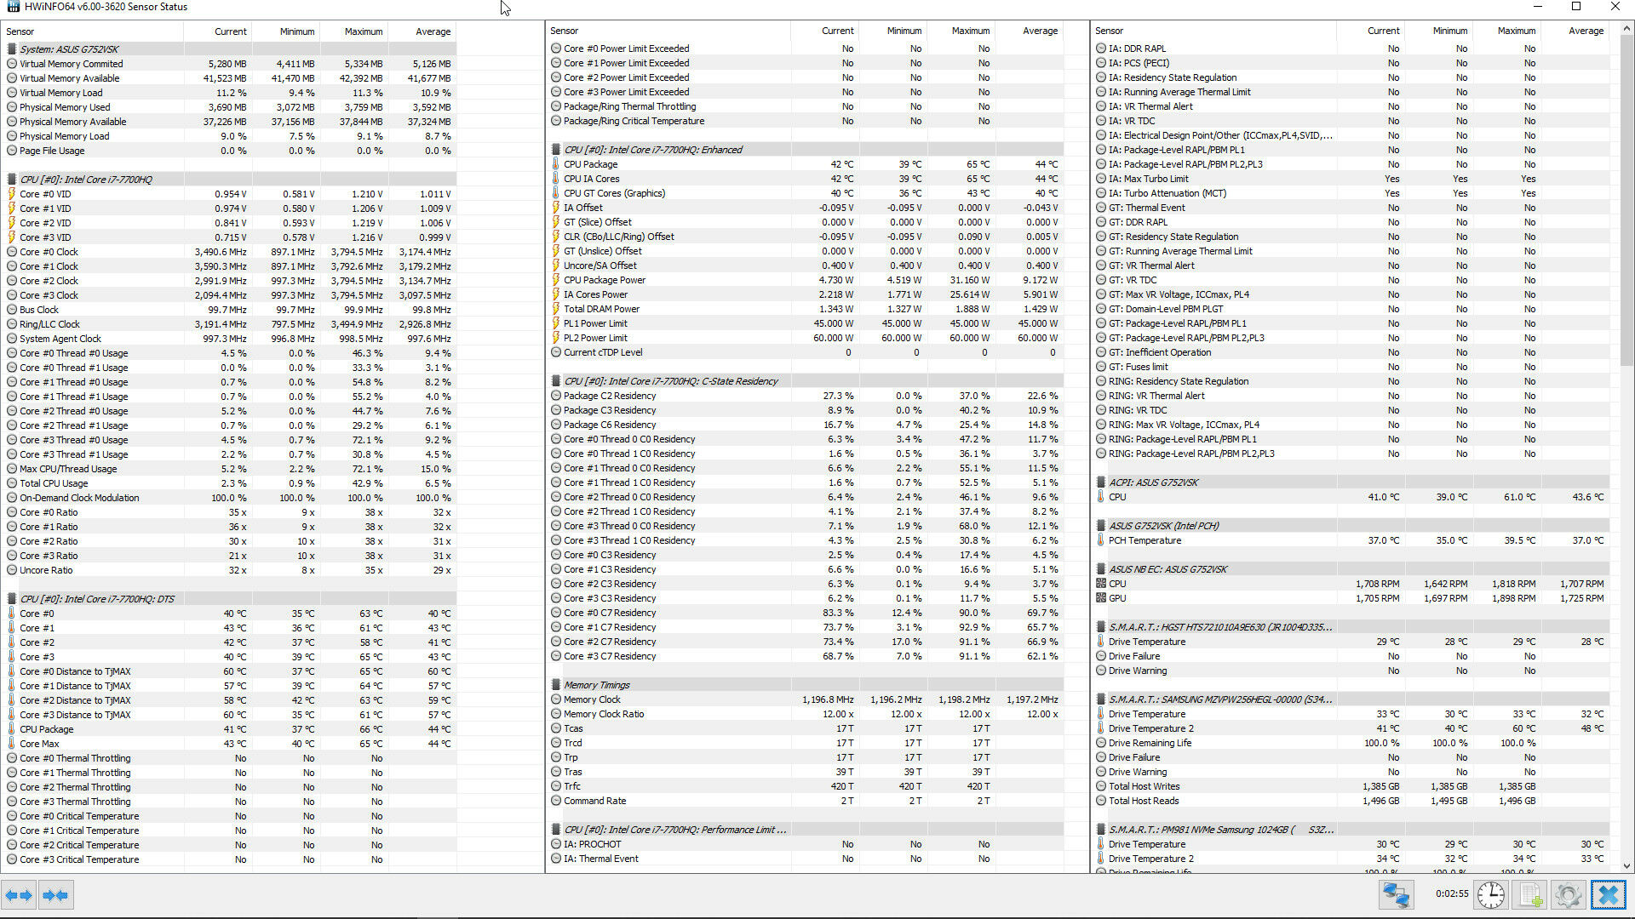This screenshot has width=1635, height=919.
Task: Maximize the HWiNFO64 Sensor Status window
Action: pyautogui.click(x=1576, y=7)
